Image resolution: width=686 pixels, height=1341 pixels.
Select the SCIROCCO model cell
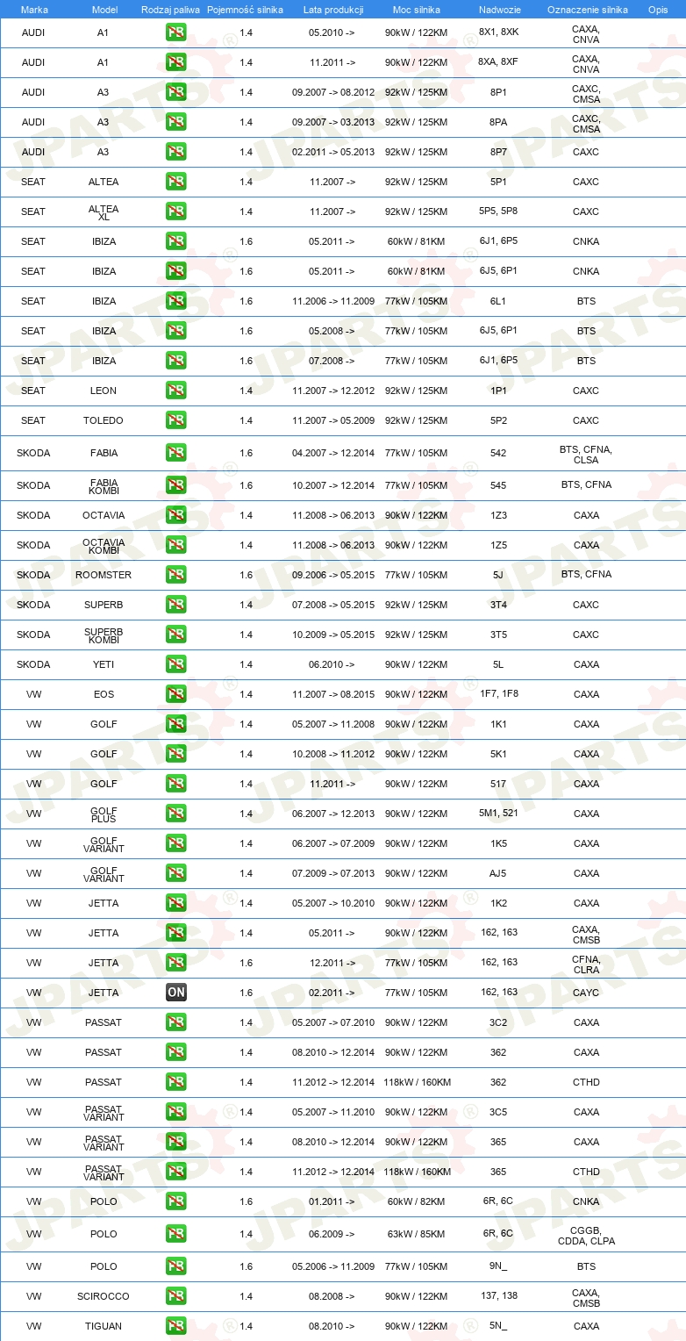(x=104, y=1296)
